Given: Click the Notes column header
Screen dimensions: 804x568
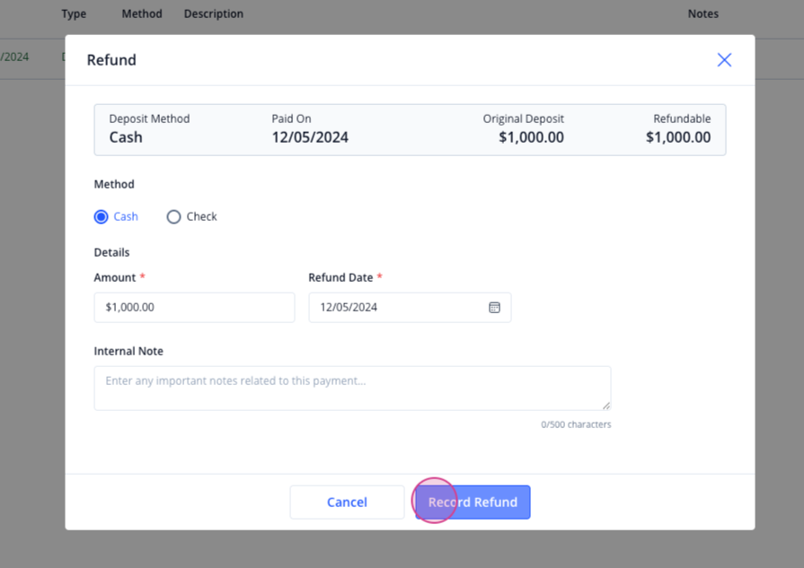Looking at the screenshot, I should (703, 13).
